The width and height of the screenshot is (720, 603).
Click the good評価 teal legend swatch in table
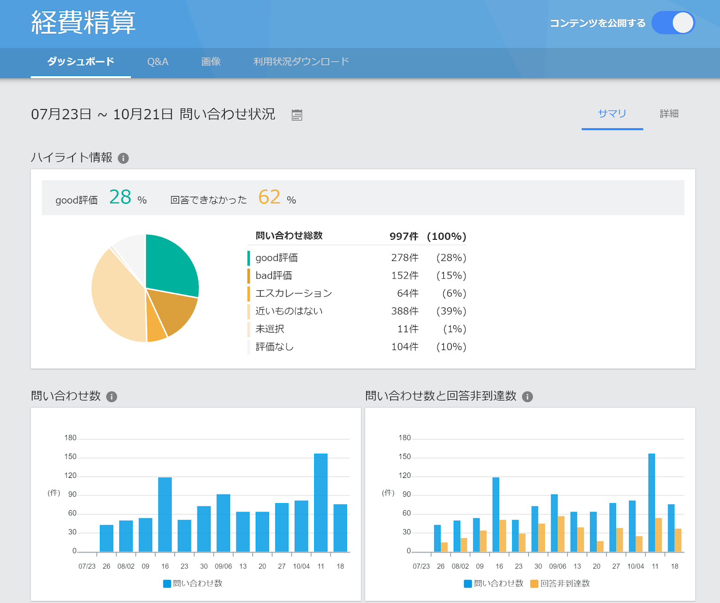[x=249, y=258]
